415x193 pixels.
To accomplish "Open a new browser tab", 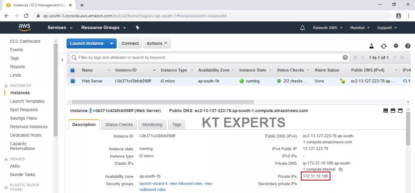I will pyautogui.click(x=82, y=5).
